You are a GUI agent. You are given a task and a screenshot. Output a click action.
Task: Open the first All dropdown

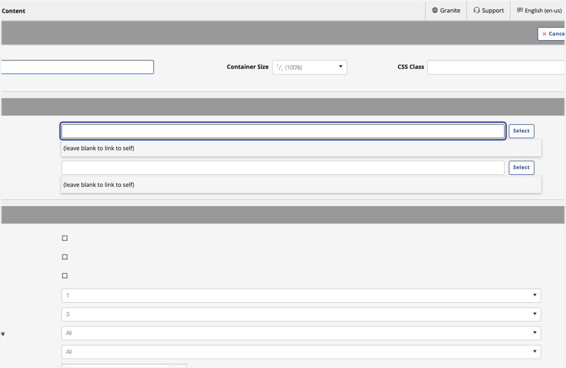click(301, 333)
